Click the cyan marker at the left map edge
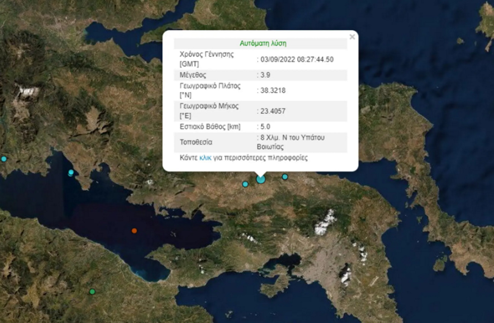 4,159
